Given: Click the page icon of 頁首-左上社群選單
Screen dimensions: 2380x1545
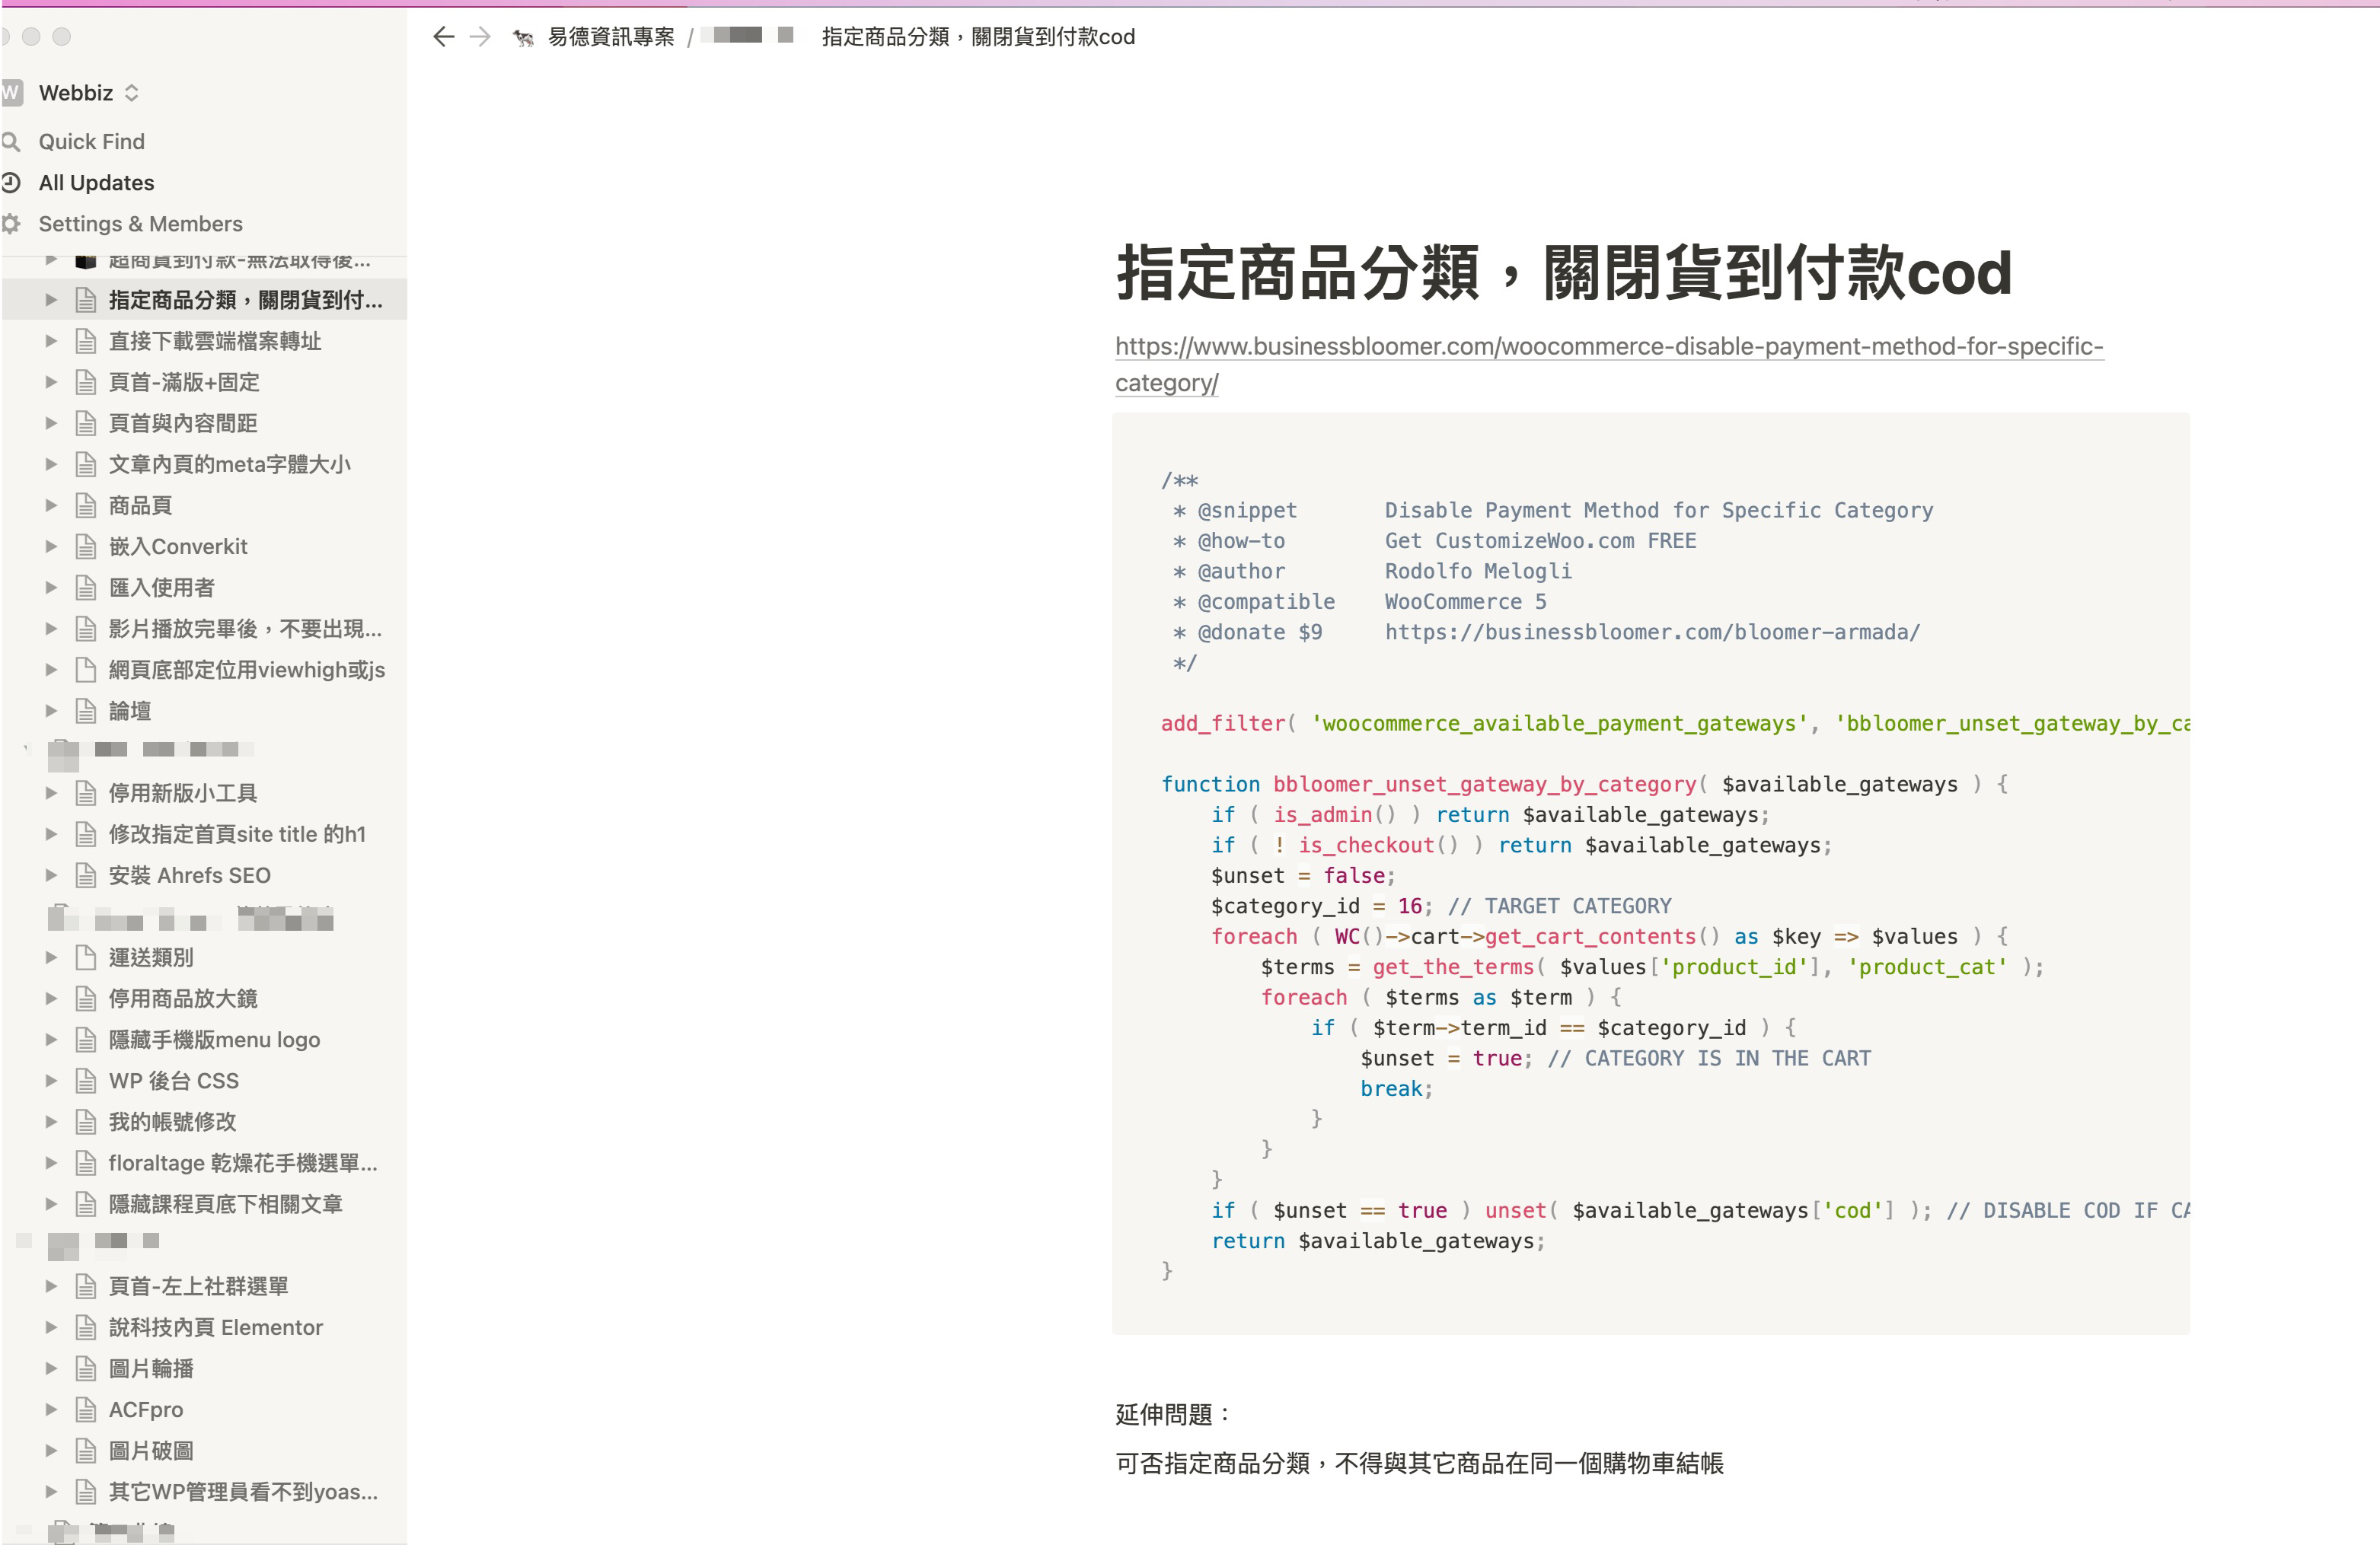Looking at the screenshot, I should [86, 1286].
